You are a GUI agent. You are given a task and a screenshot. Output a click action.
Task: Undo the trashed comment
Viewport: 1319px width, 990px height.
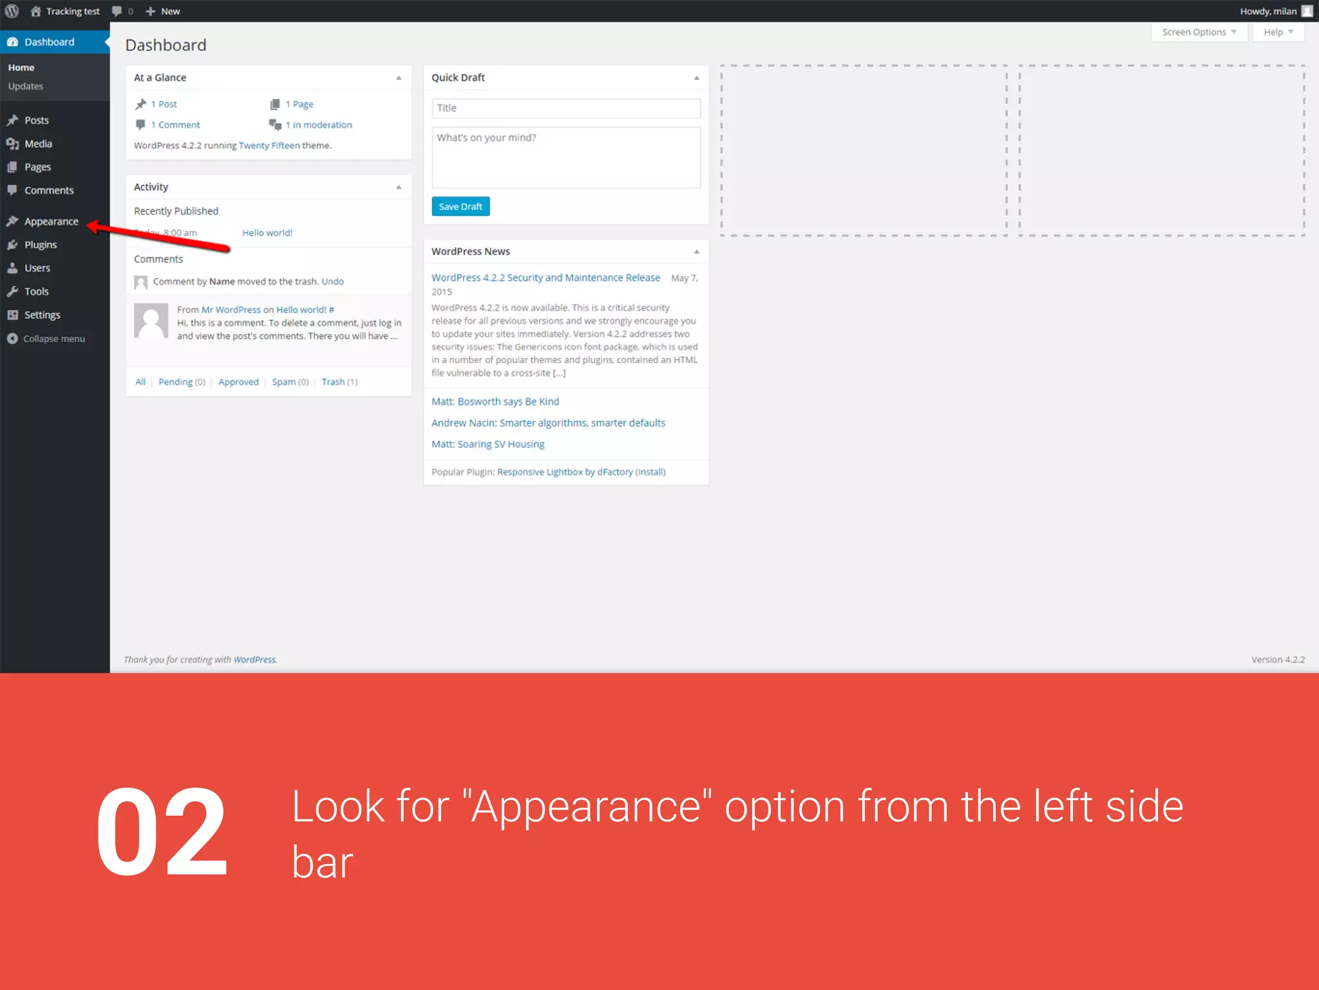[x=333, y=281]
